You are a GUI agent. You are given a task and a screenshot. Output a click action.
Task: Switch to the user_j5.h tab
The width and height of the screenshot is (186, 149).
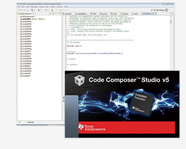[68, 14]
